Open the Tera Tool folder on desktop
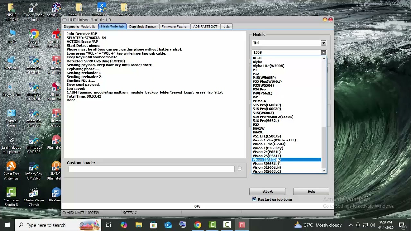The width and height of the screenshot is (411, 231). coord(124,10)
